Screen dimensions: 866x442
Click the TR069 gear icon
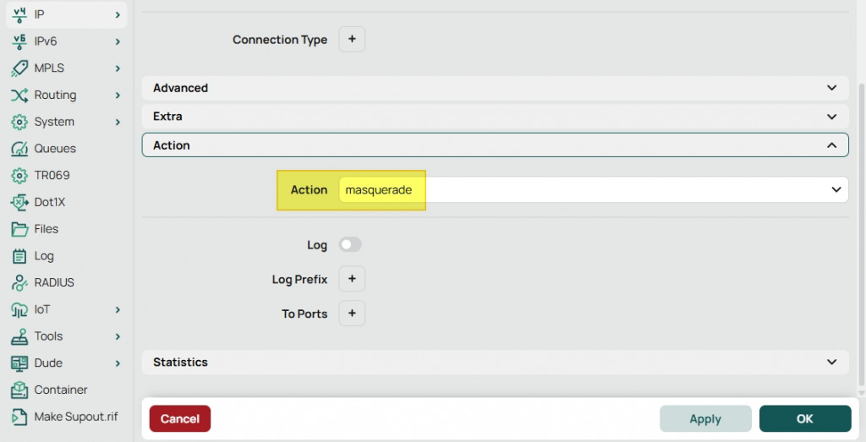[x=19, y=176]
